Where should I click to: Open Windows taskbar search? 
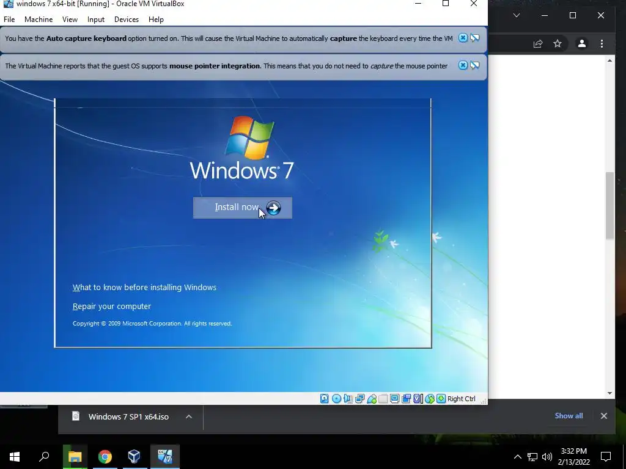click(x=44, y=457)
